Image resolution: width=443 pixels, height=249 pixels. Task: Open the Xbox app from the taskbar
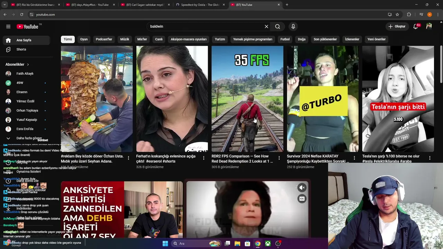click(268, 243)
